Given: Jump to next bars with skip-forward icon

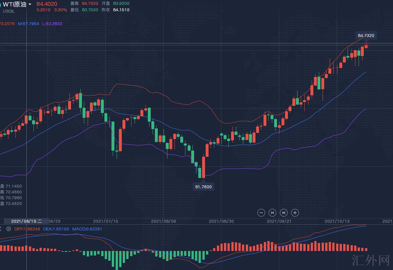Looking at the screenshot, I should pyautogui.click(x=284, y=212).
